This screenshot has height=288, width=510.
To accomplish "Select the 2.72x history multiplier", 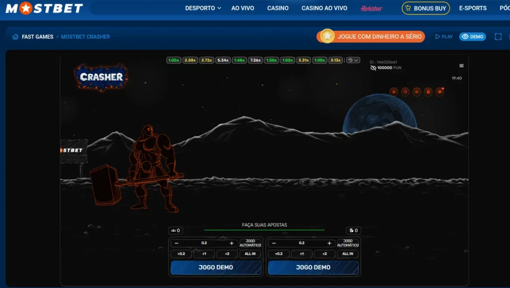I will [206, 60].
